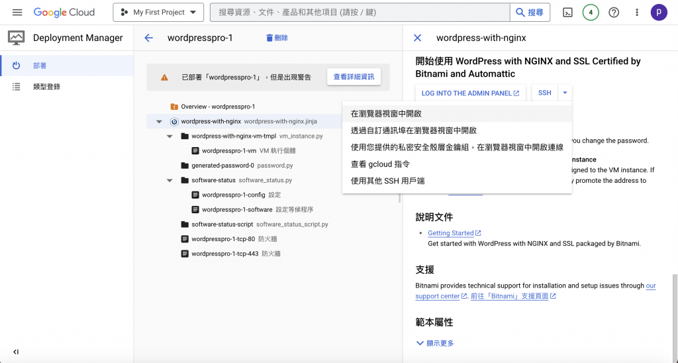This screenshot has width=678, height=363.
Task: Collapse wordpress-with-nginx-vm-tmpl folder arrow
Action: (170, 136)
